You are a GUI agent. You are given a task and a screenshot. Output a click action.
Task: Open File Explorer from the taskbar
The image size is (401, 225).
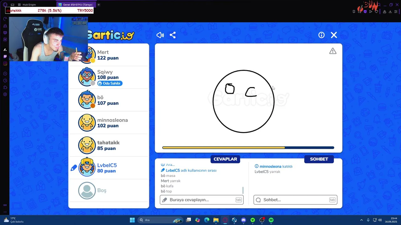point(216,220)
